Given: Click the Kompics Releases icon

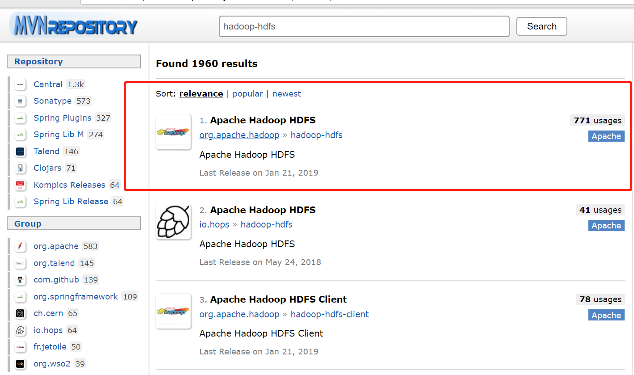Looking at the screenshot, I should [20, 185].
